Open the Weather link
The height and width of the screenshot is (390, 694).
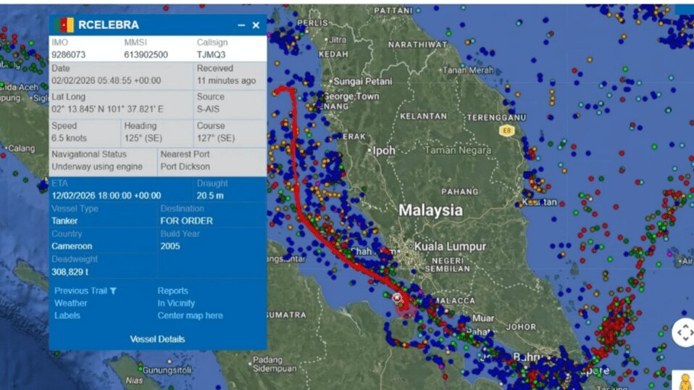tap(71, 303)
